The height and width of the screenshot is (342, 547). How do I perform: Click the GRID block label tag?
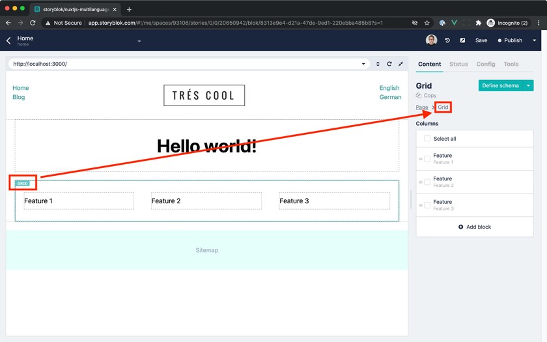pos(22,183)
